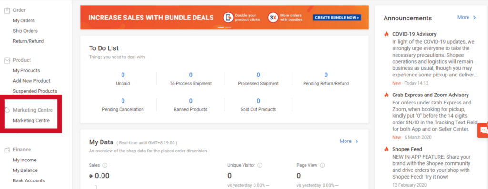This screenshot has height=189, width=488.
Task: Click 'Real-time until GMT+8 19:00' note
Action: [x=147, y=143]
